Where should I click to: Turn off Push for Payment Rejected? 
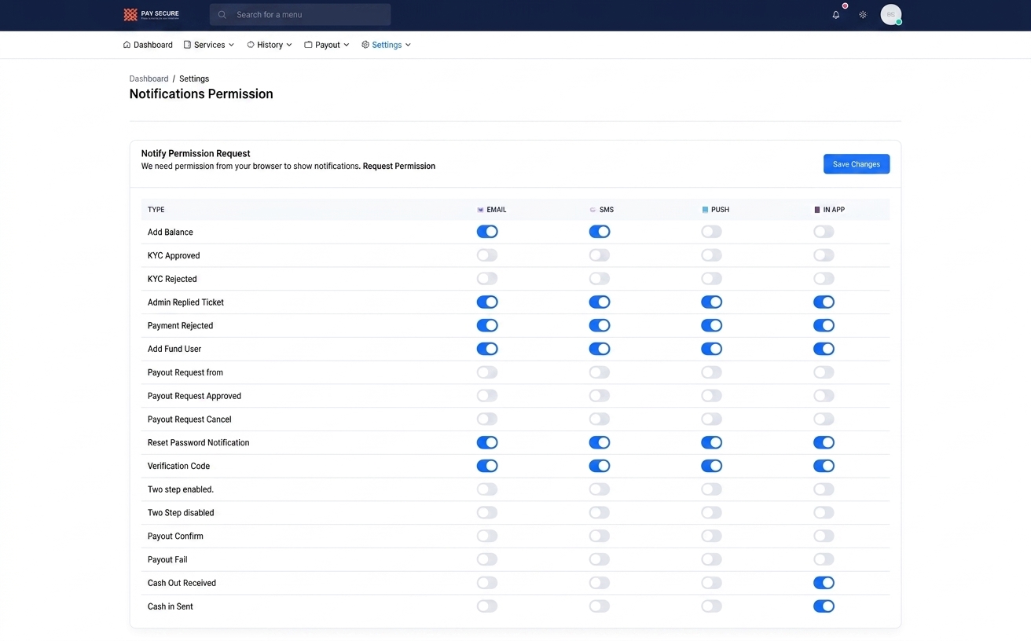[712, 325]
